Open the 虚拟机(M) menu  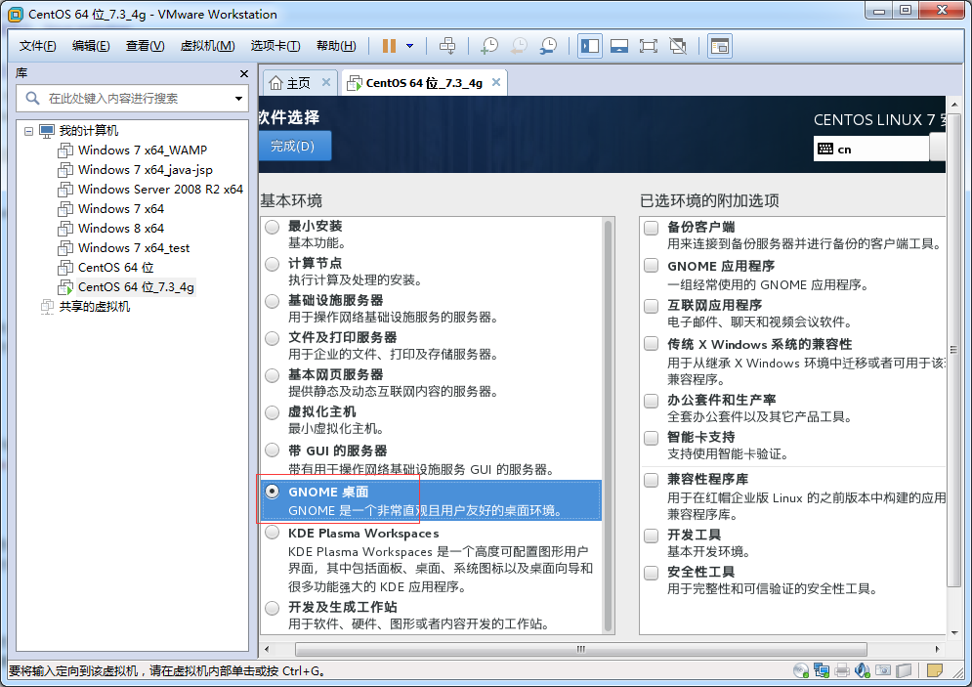(208, 46)
